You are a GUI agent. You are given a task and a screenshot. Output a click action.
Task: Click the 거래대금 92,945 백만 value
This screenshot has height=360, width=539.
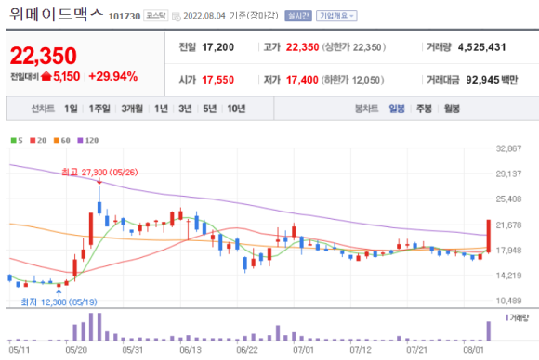pyautogui.click(x=492, y=80)
